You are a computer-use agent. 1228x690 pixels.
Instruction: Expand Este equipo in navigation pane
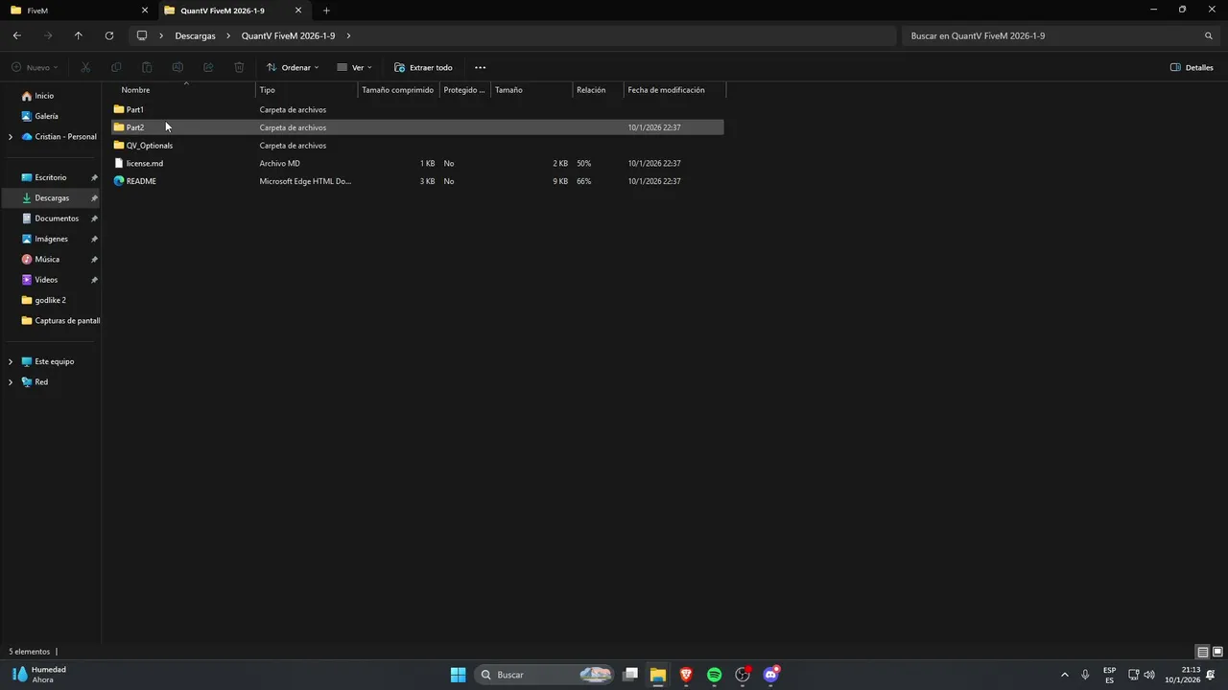11,361
